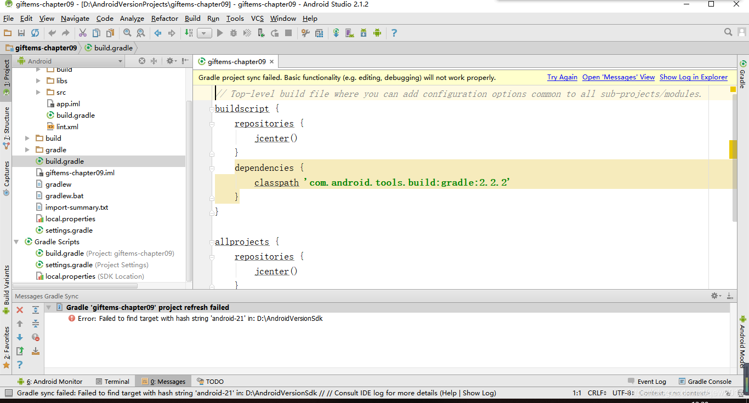The height and width of the screenshot is (403, 749).
Task: Open the Event Log
Action: click(x=647, y=381)
